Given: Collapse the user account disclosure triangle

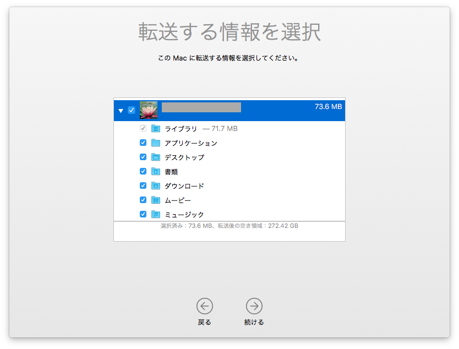Looking at the screenshot, I should [121, 111].
